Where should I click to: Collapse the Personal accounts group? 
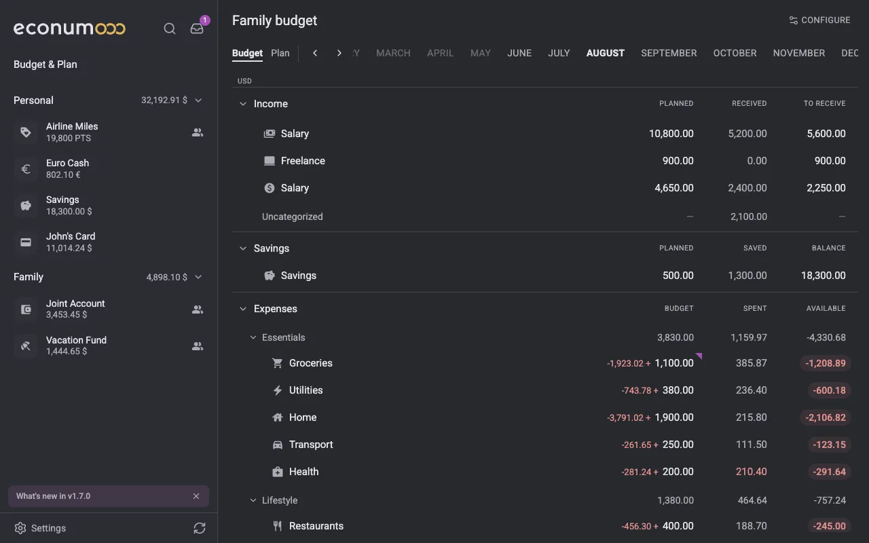[x=198, y=100]
